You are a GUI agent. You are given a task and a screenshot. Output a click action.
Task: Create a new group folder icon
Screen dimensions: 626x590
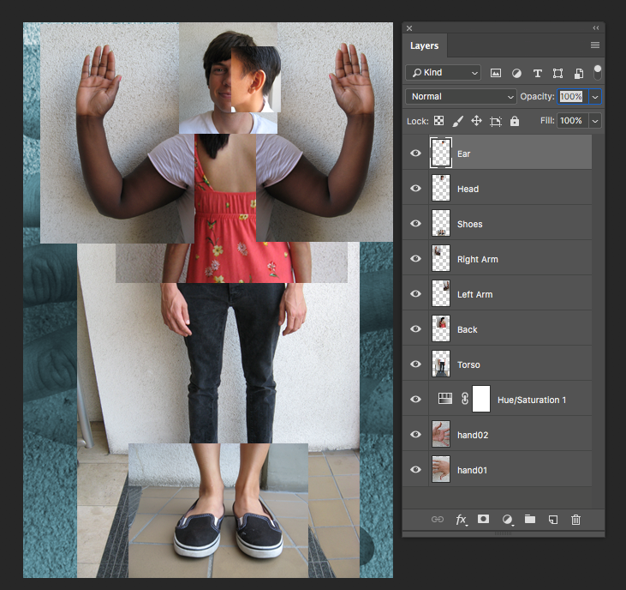click(x=530, y=520)
